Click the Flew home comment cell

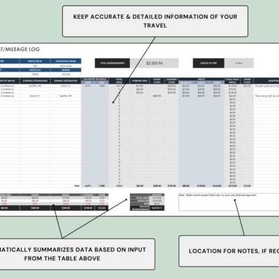(266, 96)
